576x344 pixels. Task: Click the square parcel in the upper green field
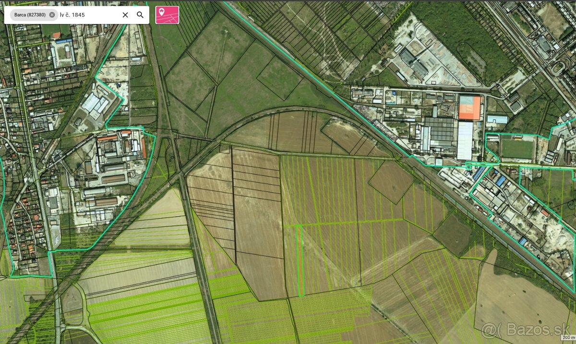[278, 78]
